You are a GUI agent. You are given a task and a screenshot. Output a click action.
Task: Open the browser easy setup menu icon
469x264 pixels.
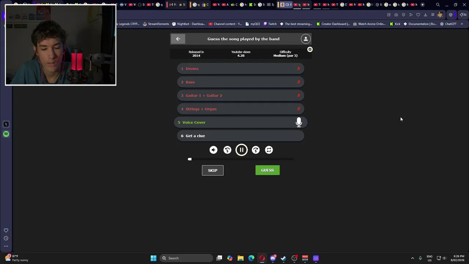(433, 15)
